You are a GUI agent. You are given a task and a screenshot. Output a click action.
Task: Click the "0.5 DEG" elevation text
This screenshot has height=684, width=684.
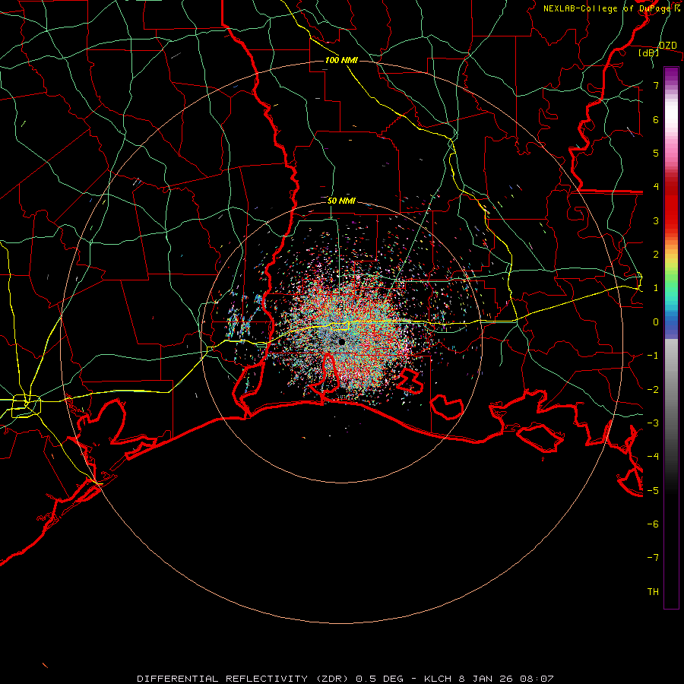coord(381,679)
